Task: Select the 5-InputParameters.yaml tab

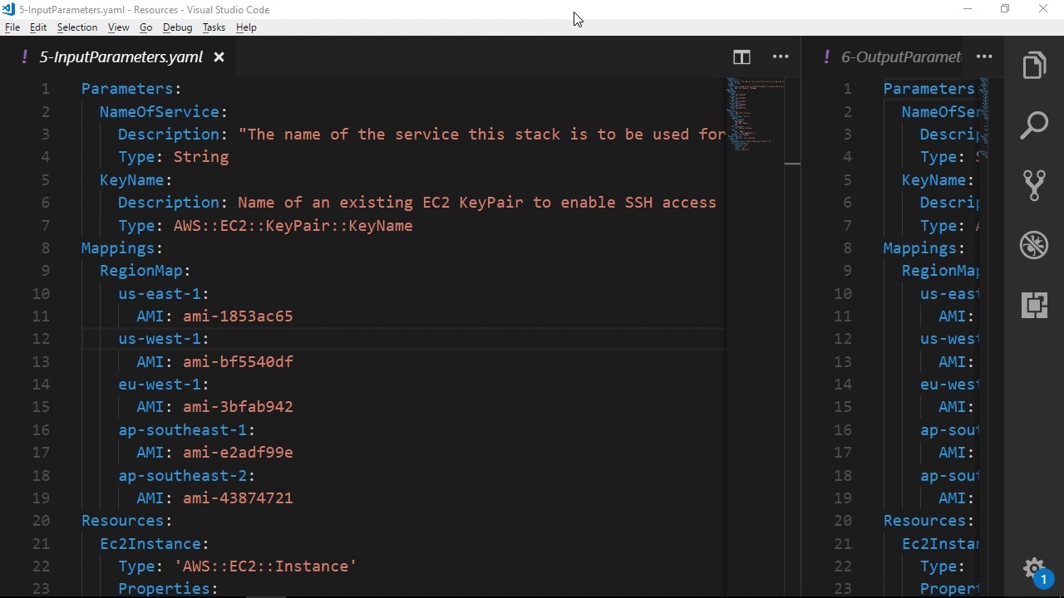Action: (x=121, y=57)
